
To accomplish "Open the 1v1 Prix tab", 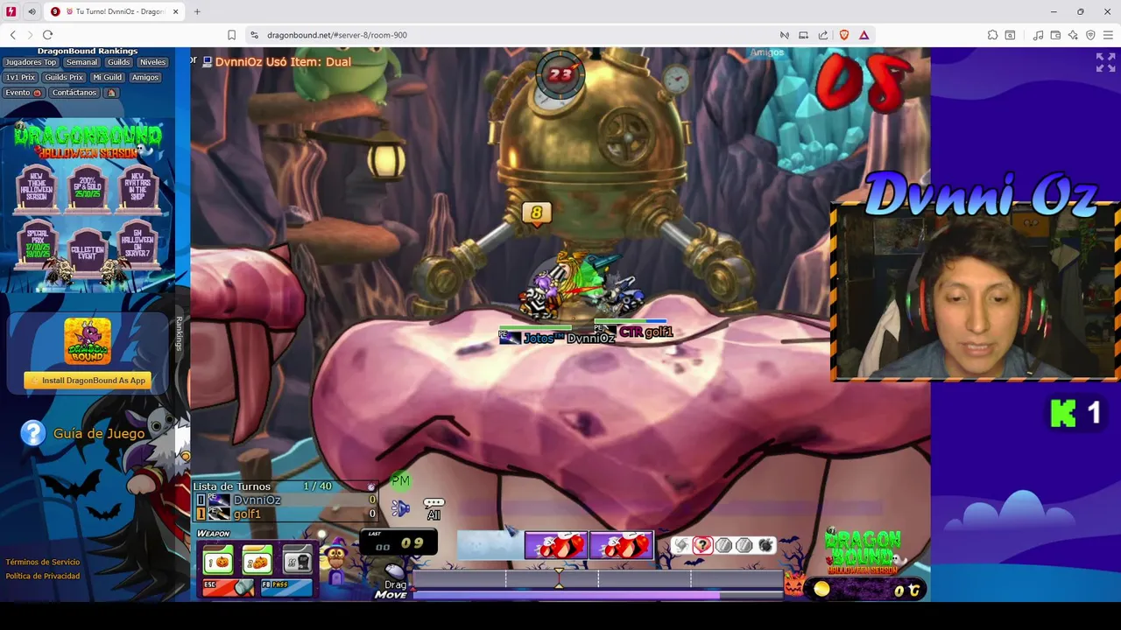I will [x=20, y=77].
